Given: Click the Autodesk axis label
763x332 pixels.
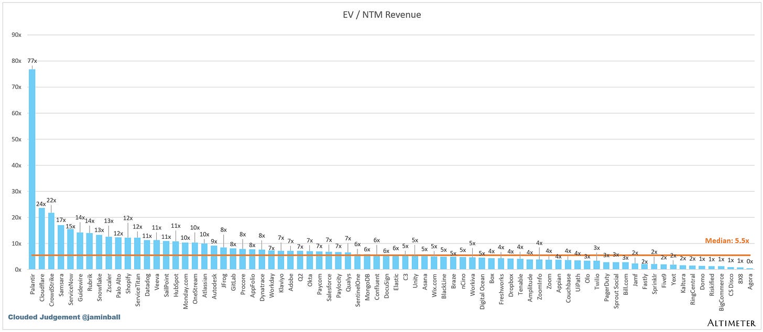Looking at the screenshot, I should click(214, 286).
